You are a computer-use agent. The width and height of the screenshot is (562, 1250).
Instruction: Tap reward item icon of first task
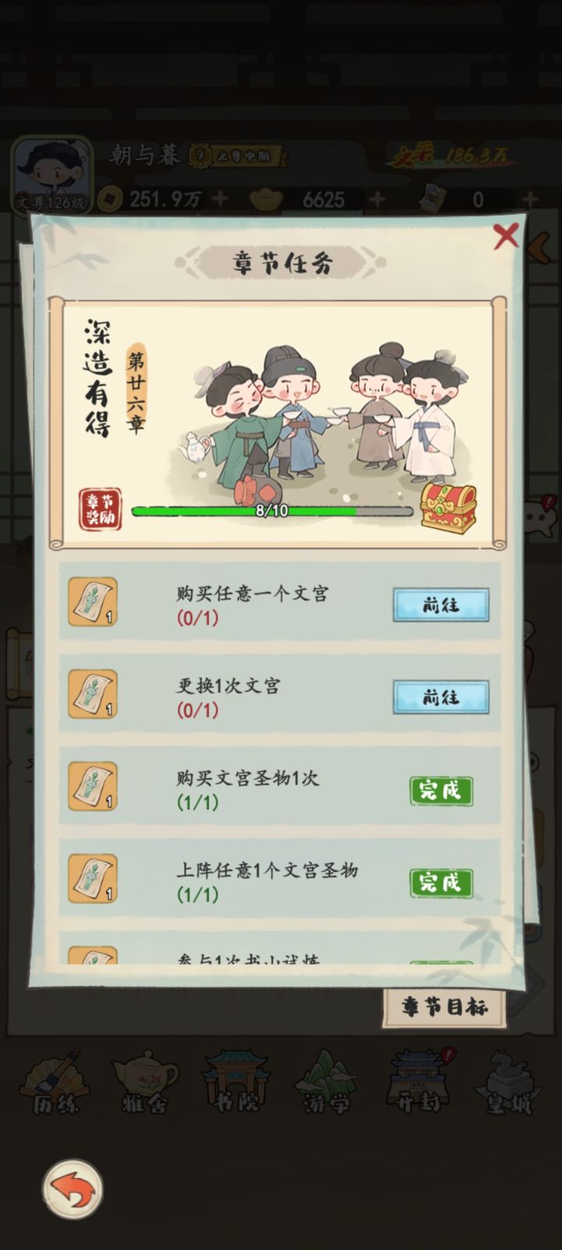point(93,602)
